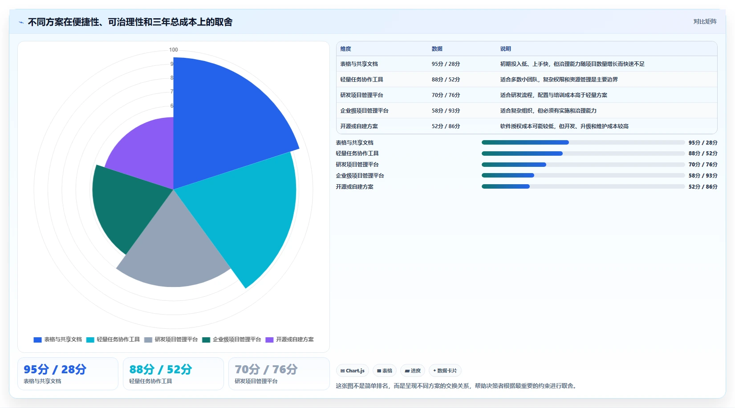The image size is (735, 408).
Task: Click the footer note starting 这张图不是简单排名
Action: (457, 386)
